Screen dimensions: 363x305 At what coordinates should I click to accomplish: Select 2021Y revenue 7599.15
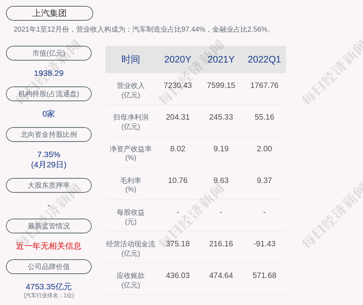click(221, 85)
